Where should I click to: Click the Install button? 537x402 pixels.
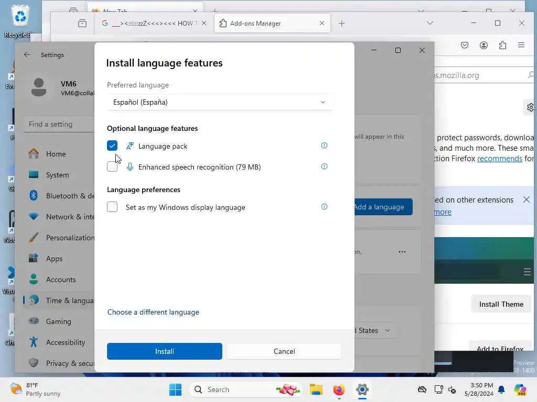(164, 351)
